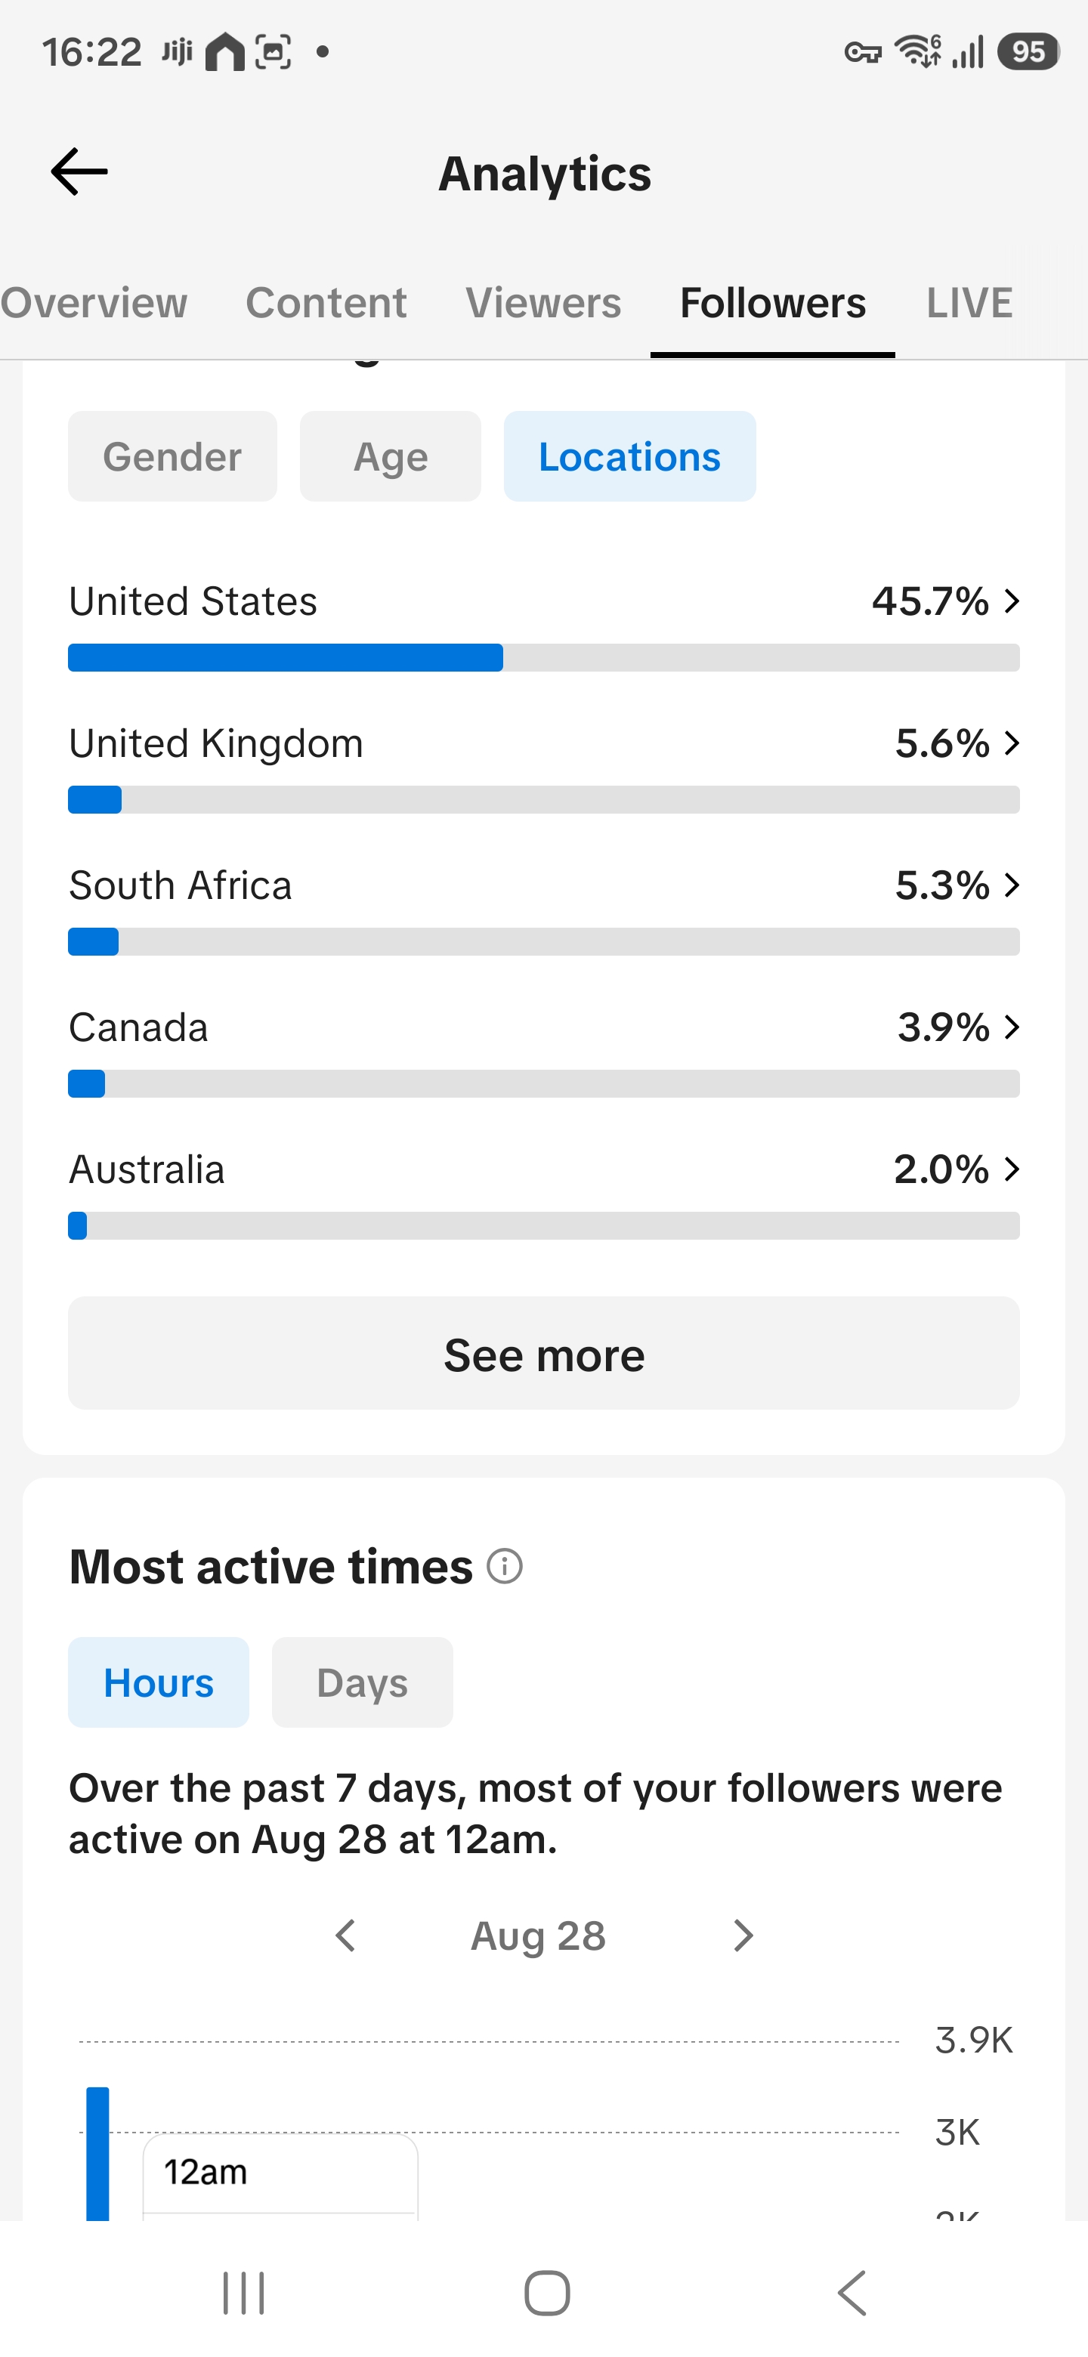The width and height of the screenshot is (1088, 2357).
Task: Tap the 12am bar in chart
Action: point(98,2153)
